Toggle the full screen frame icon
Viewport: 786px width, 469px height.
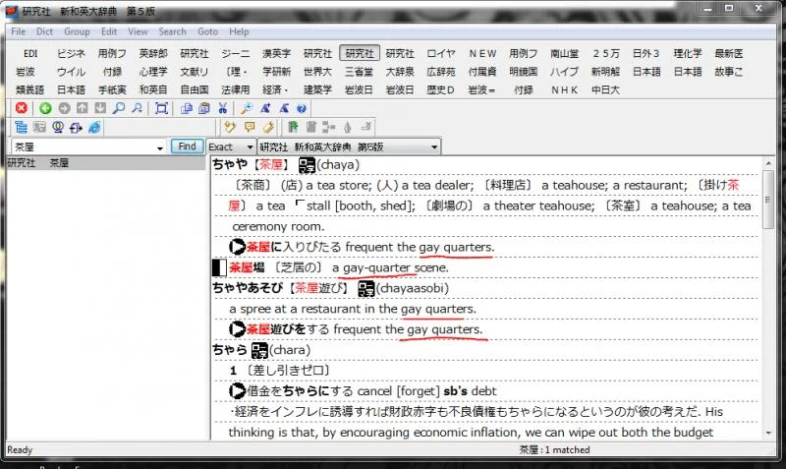pos(161,108)
